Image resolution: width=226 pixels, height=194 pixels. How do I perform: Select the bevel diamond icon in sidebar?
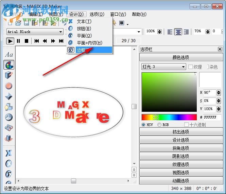[x=8, y=96]
